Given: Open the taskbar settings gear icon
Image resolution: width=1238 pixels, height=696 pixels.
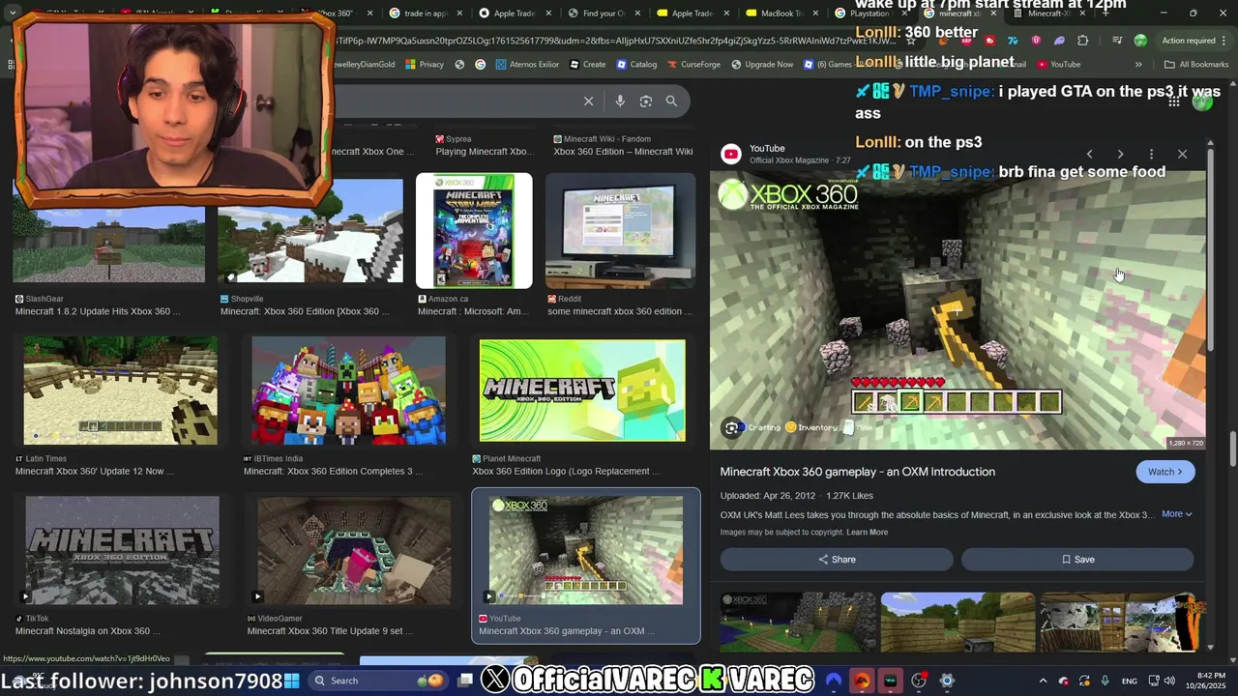Looking at the screenshot, I should (x=947, y=681).
